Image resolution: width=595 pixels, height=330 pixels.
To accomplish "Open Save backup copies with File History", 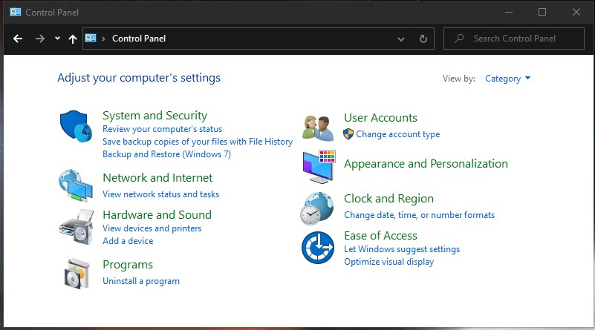I will (x=198, y=142).
